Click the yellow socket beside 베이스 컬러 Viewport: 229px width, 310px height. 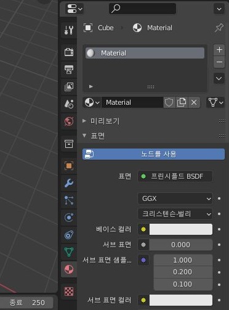(143, 229)
